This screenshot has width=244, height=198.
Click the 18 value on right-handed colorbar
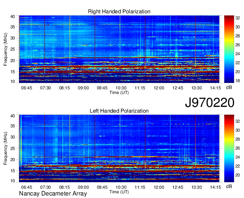click(x=238, y=81)
